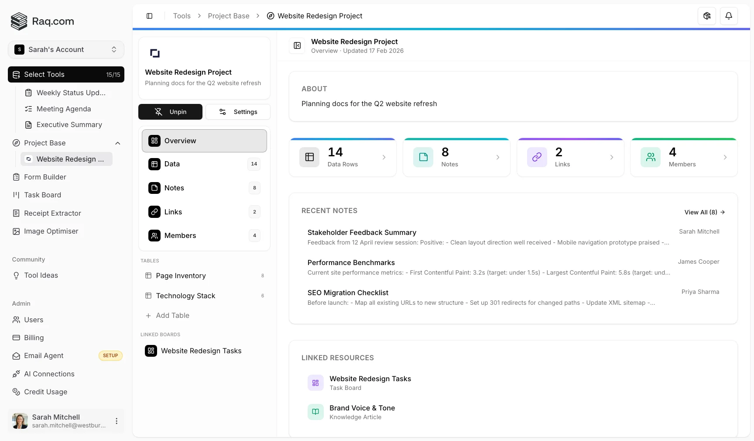Click Add Table under Tables section
The image size is (754, 441).
coord(172,315)
